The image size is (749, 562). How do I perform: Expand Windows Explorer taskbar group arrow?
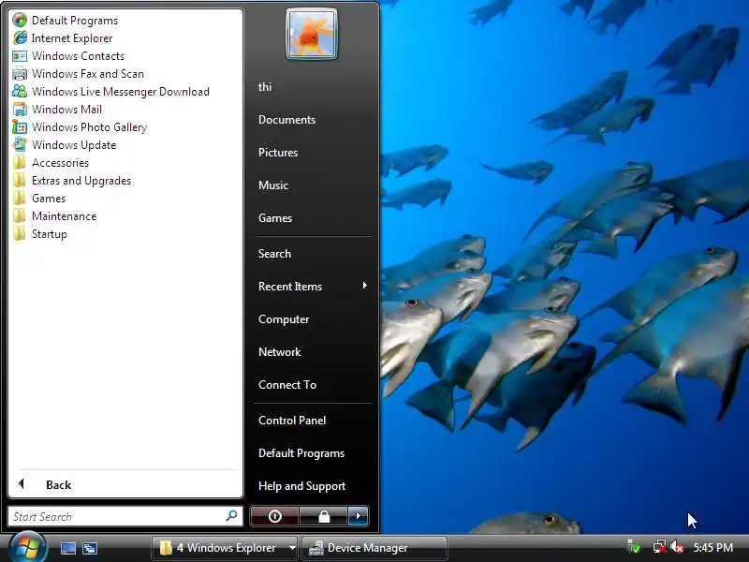tap(292, 548)
